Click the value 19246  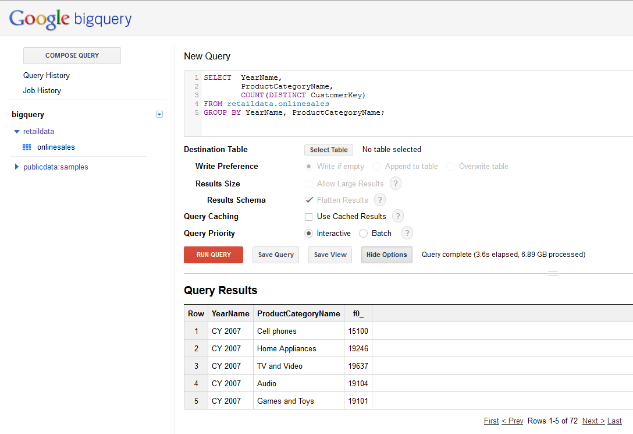pos(358,348)
